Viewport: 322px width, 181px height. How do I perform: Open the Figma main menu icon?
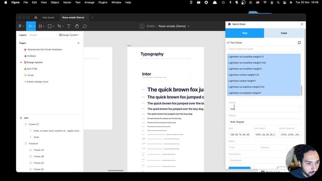click(20, 26)
